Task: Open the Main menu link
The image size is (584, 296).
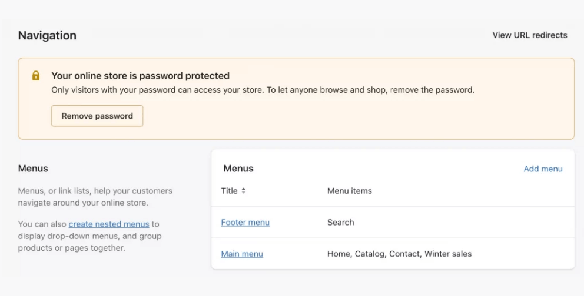Action: point(242,254)
